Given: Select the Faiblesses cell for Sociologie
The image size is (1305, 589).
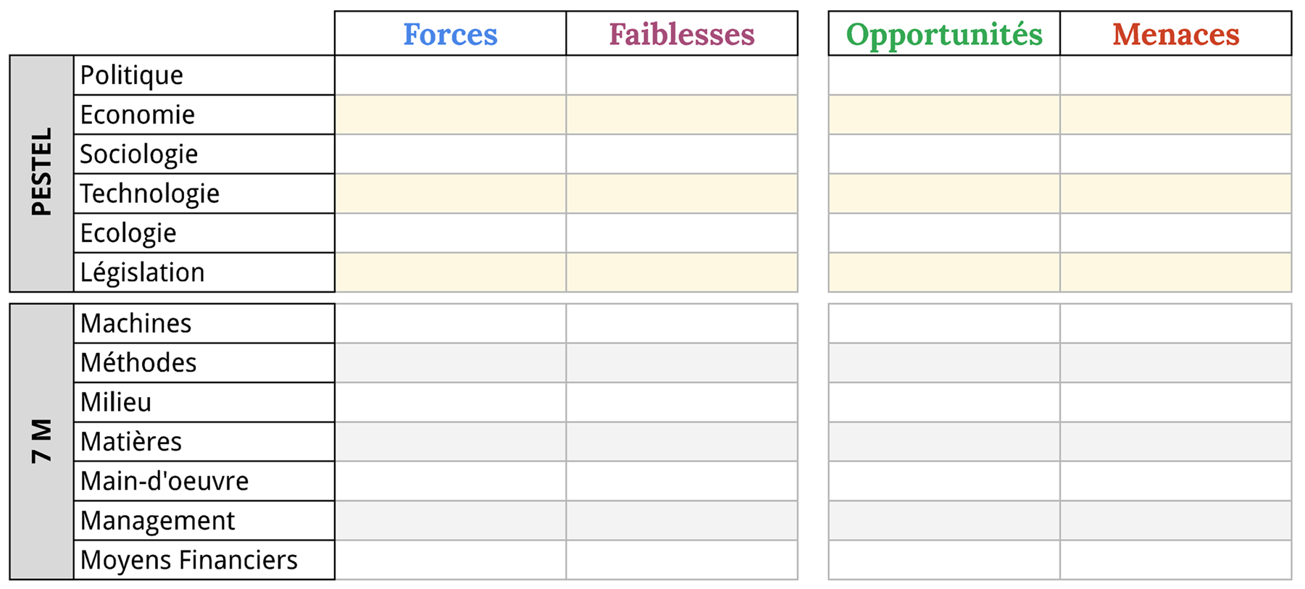Looking at the screenshot, I should (681, 154).
